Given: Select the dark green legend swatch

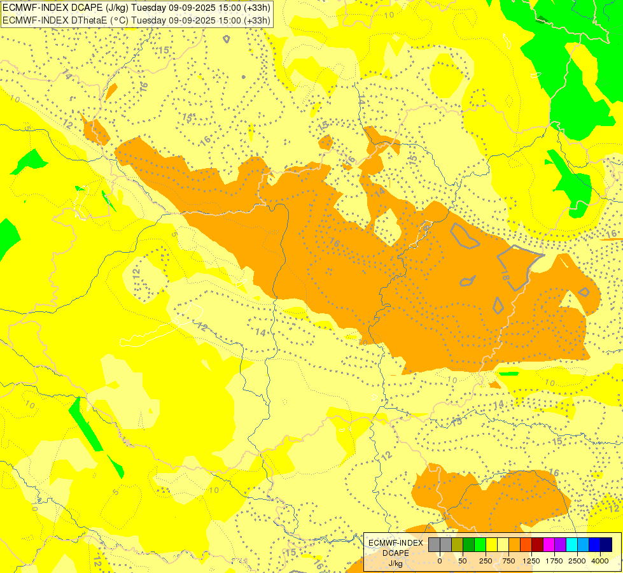Looking at the screenshot, I should click(x=469, y=545).
